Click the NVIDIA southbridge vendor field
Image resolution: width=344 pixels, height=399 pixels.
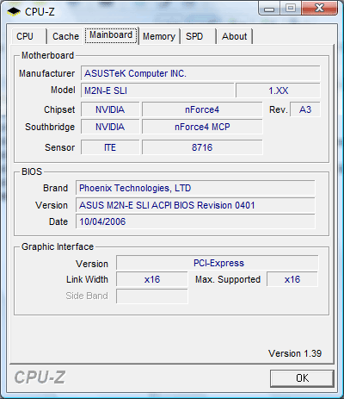pyautogui.click(x=110, y=127)
